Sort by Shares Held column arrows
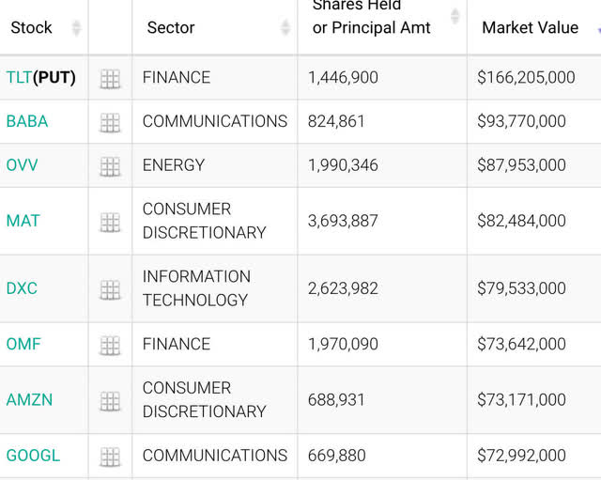 pyautogui.click(x=455, y=16)
